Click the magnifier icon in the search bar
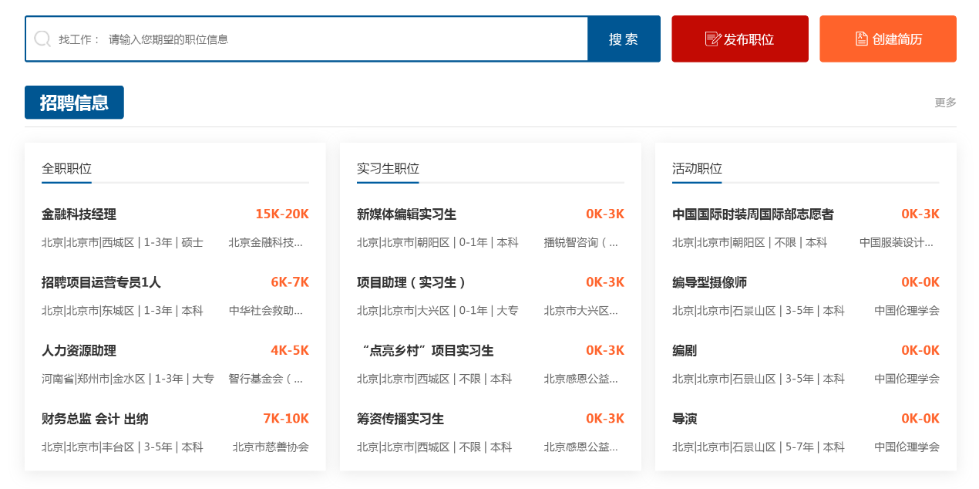Image resolution: width=979 pixels, height=489 pixels. click(x=42, y=39)
